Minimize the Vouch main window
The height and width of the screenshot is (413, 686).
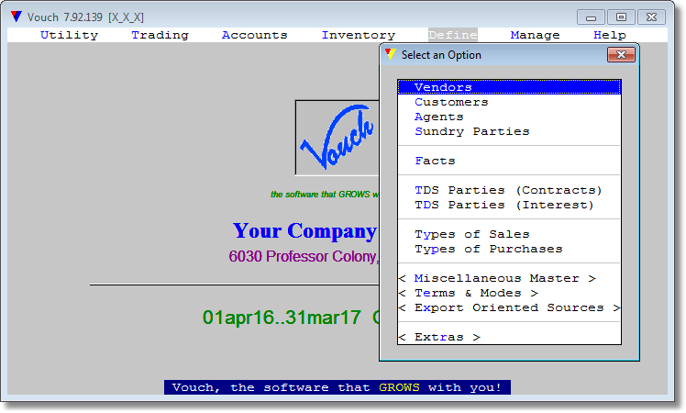[x=591, y=17]
